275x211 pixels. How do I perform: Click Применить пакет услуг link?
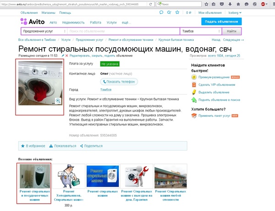(214, 116)
